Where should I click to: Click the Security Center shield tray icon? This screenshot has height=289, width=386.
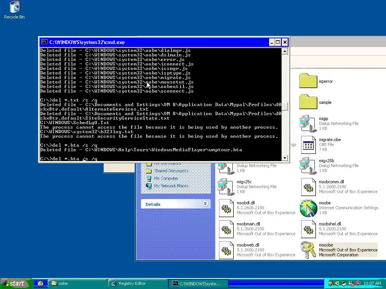coord(358,283)
